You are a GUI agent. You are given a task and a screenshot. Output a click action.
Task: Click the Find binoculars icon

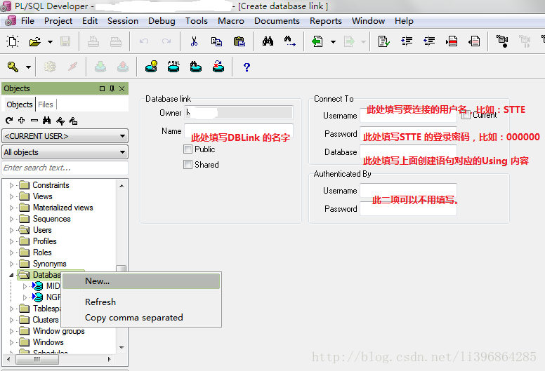point(268,41)
